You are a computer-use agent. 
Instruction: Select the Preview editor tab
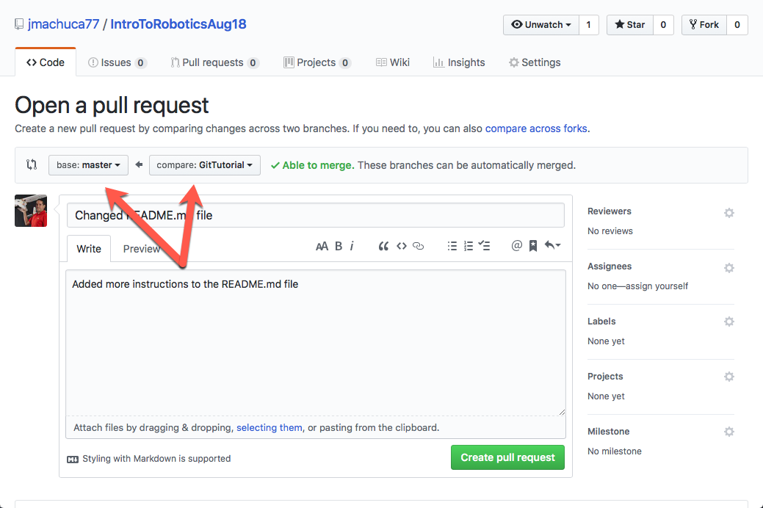click(x=142, y=249)
